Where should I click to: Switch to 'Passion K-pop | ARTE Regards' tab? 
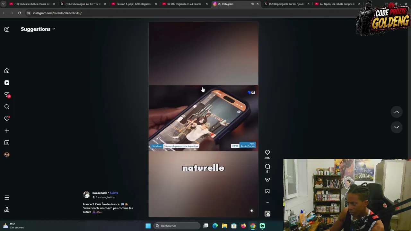coord(133,4)
